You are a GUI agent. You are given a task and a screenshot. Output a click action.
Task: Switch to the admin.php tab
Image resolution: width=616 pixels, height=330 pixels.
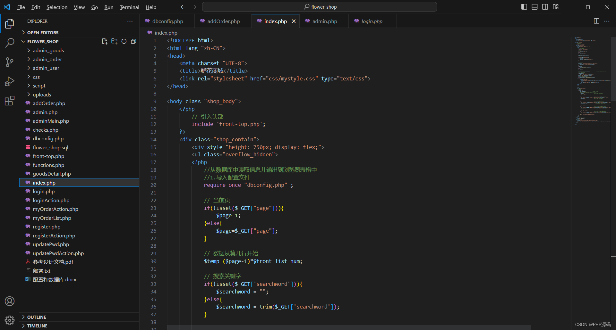(324, 21)
